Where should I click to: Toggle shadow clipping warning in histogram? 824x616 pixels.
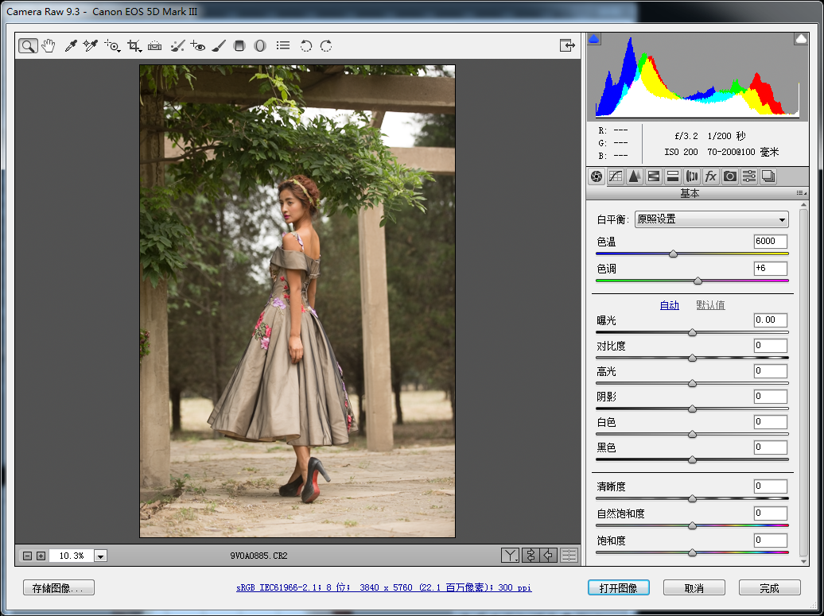594,39
